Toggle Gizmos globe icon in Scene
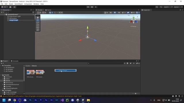184x103 pixels. coord(137,13)
